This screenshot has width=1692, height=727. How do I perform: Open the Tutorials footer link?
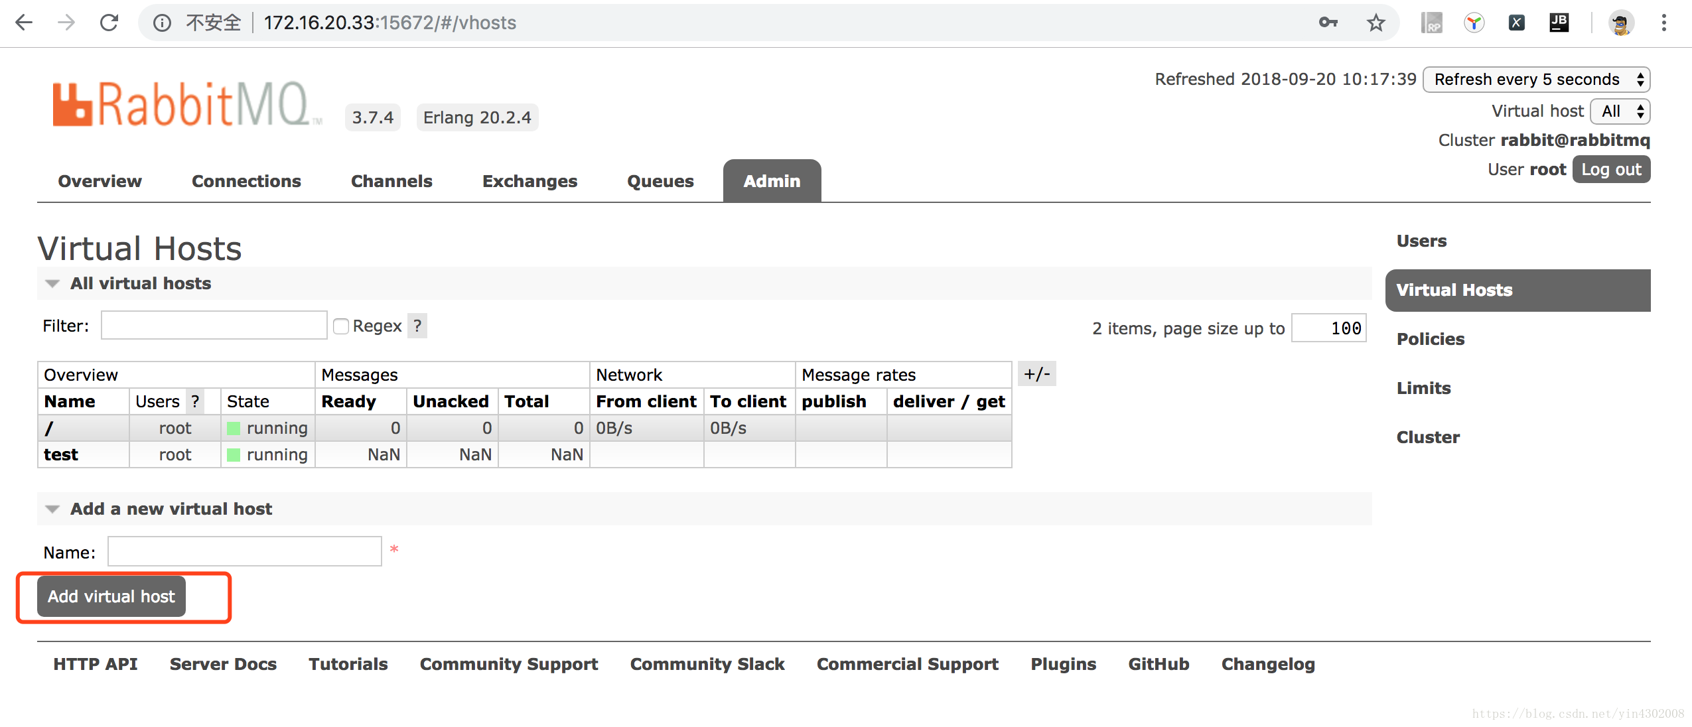click(x=348, y=664)
